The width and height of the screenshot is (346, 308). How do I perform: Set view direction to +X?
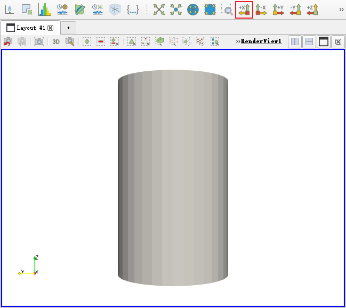click(x=244, y=9)
